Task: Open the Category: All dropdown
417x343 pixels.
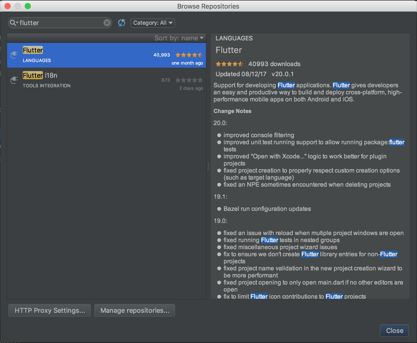Action: tap(153, 23)
